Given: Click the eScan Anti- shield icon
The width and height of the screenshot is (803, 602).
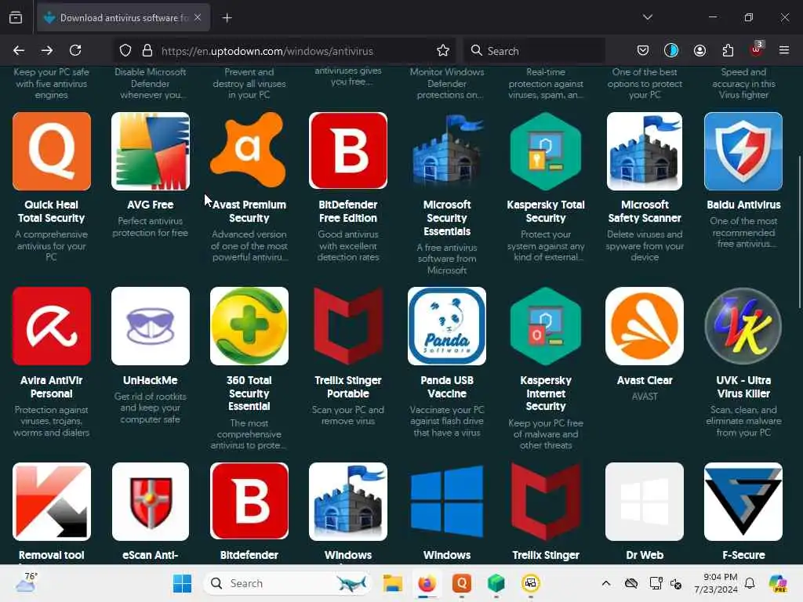Looking at the screenshot, I should pyautogui.click(x=151, y=502).
